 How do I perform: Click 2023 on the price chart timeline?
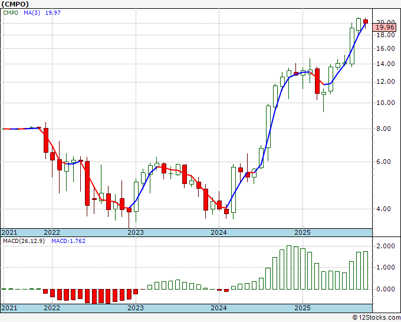pos(136,232)
